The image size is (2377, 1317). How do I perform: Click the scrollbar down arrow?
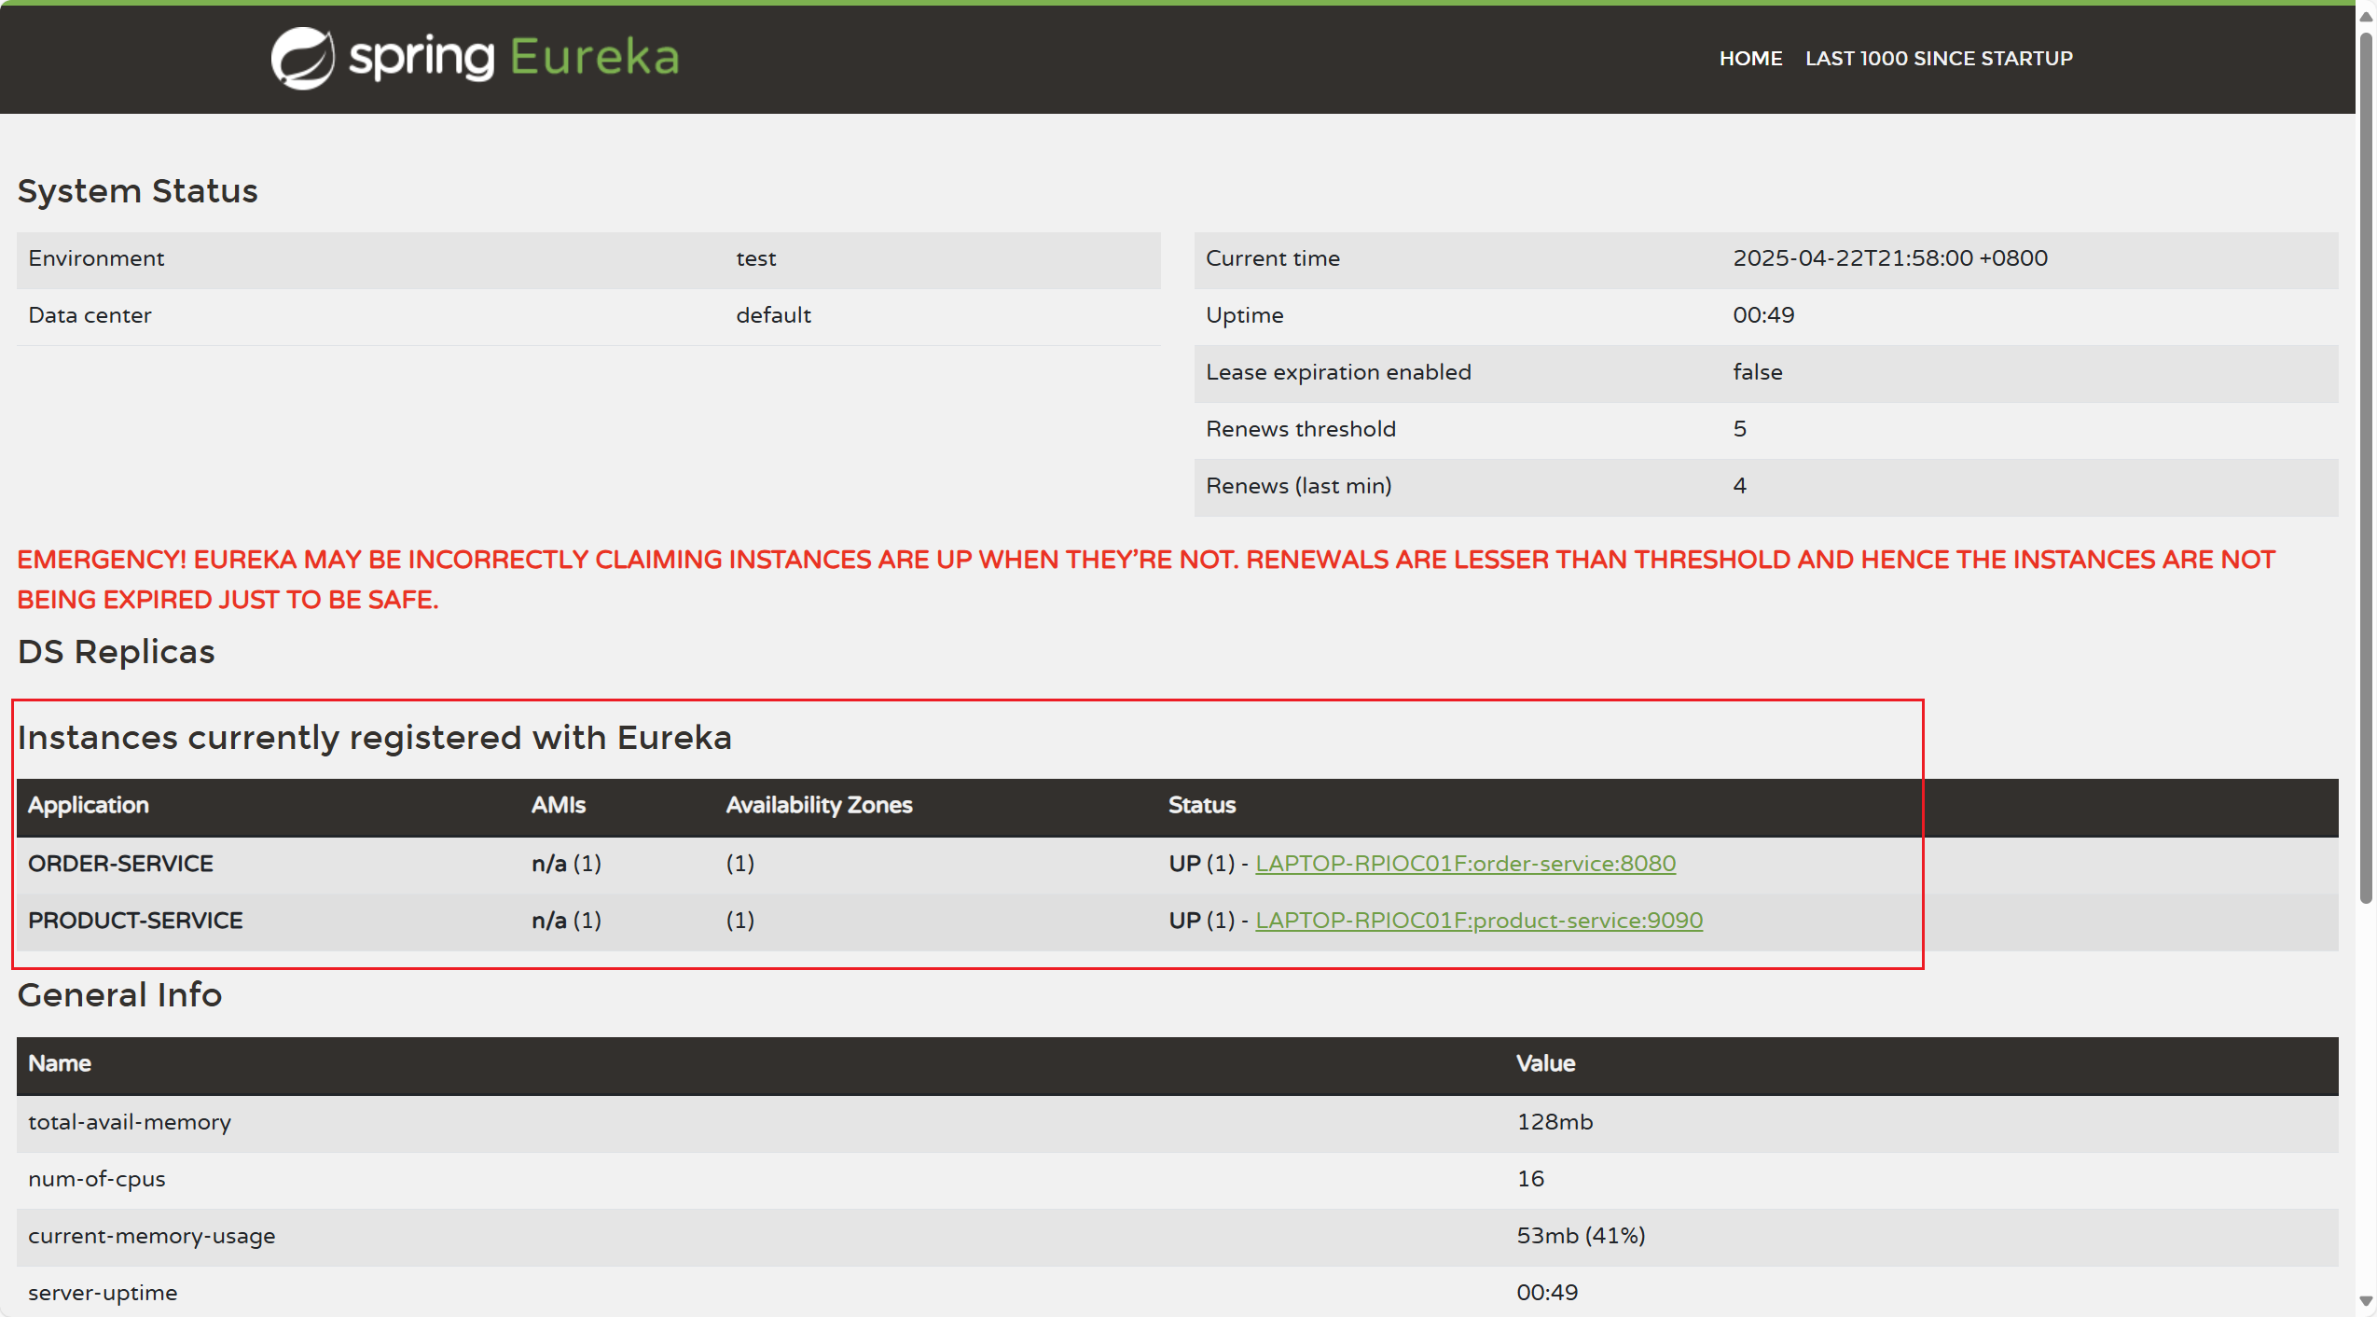[2366, 1301]
